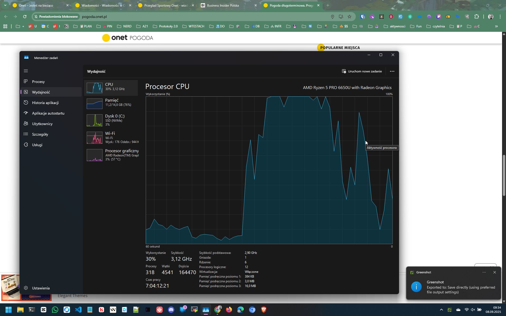Click the browser page vertical scrollbar
This screenshot has width=506, height=316.
click(x=504, y=175)
